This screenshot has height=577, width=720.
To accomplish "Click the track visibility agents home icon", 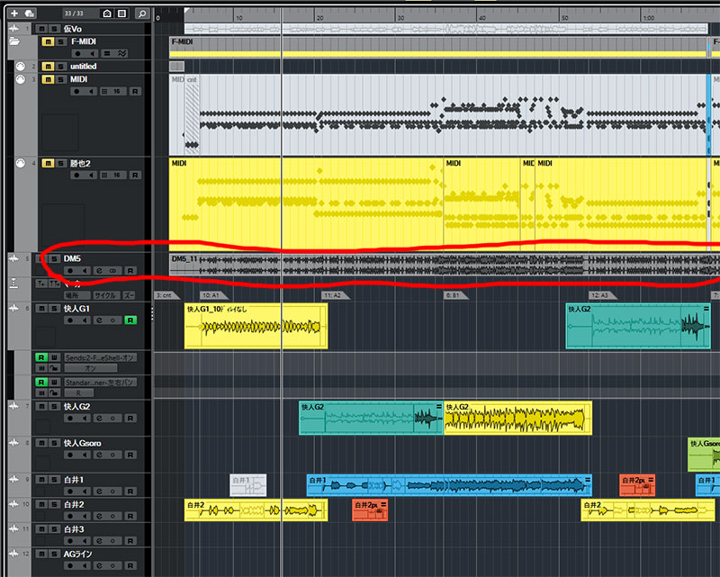I will point(107,14).
